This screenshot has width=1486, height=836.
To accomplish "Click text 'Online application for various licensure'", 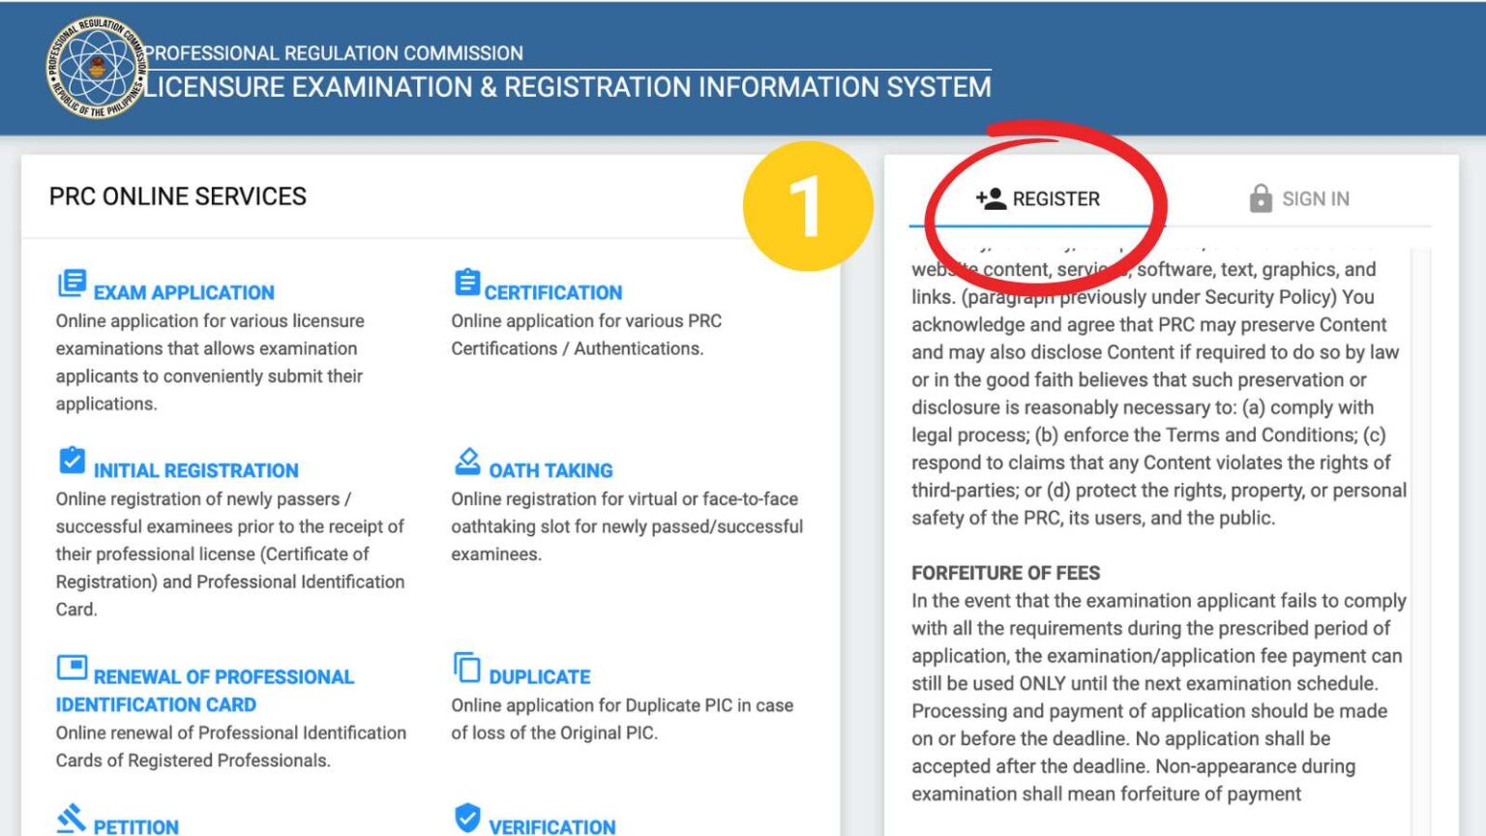I will [210, 320].
